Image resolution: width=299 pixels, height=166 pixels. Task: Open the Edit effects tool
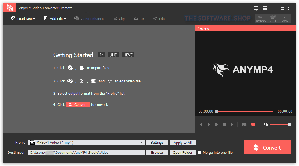coord(159,19)
